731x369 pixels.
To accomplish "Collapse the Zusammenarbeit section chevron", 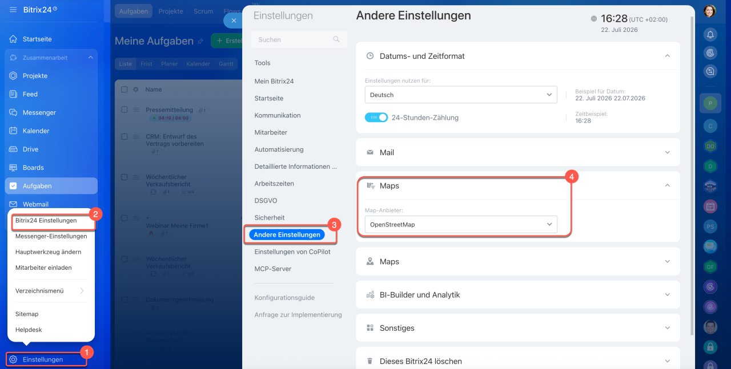I will pos(90,58).
